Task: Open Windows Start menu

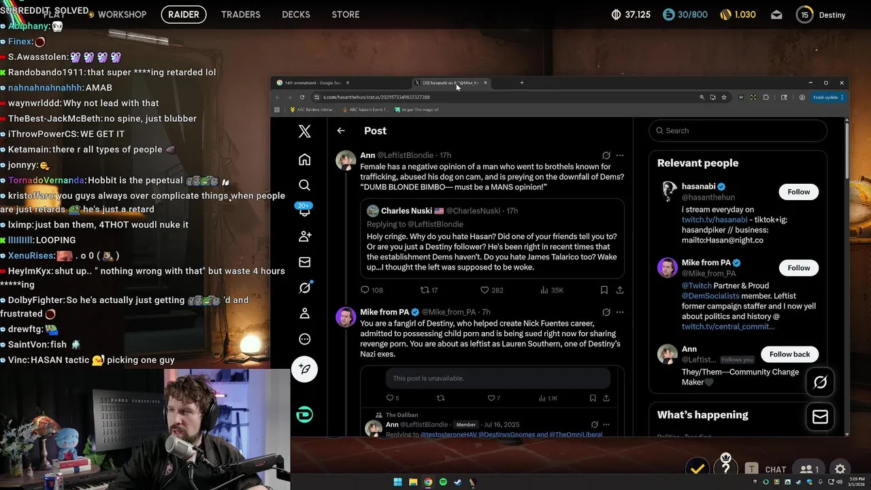Action: (398, 482)
